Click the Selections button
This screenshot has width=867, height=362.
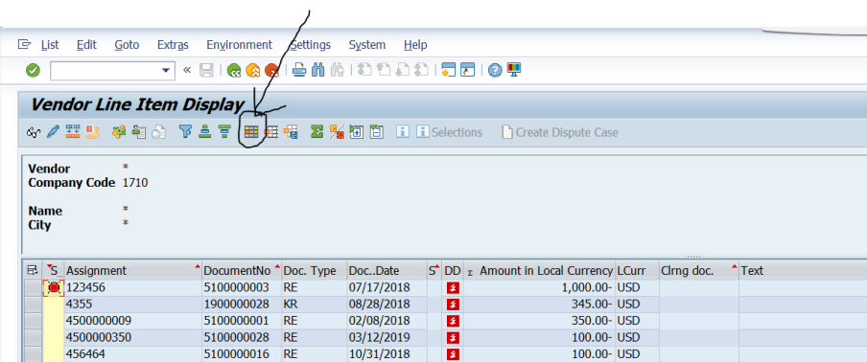[450, 132]
